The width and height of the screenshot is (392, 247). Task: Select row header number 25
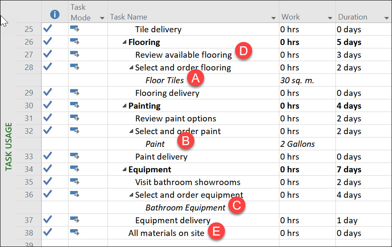(29, 29)
